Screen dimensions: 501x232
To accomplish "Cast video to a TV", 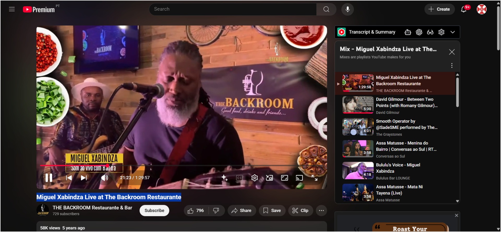I will pyautogui.click(x=299, y=178).
